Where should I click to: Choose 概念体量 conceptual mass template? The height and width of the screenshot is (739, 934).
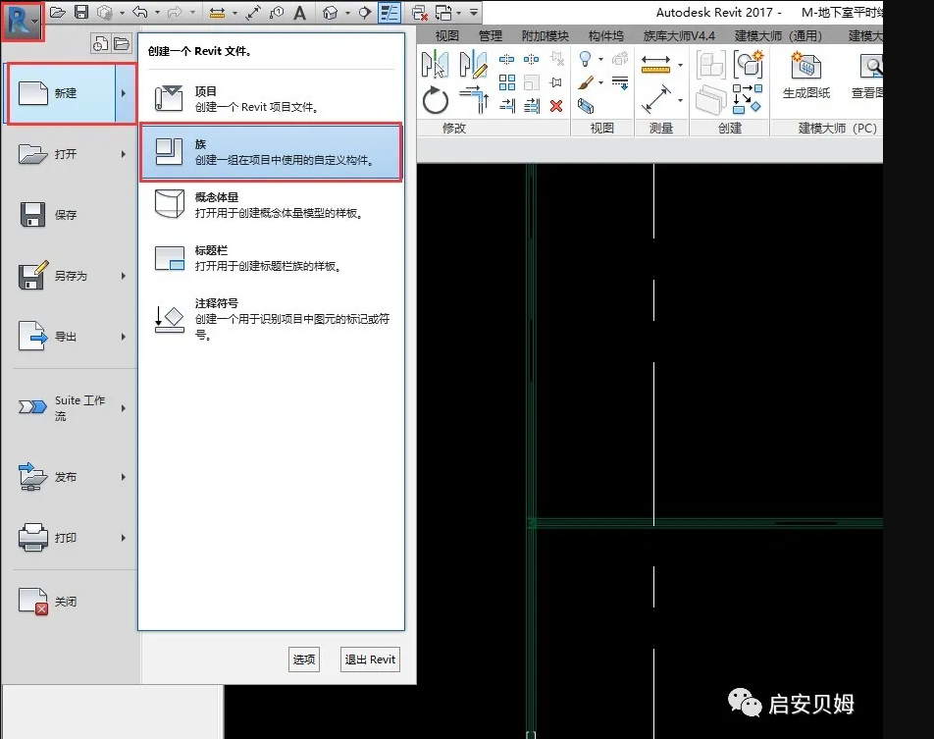coord(271,204)
